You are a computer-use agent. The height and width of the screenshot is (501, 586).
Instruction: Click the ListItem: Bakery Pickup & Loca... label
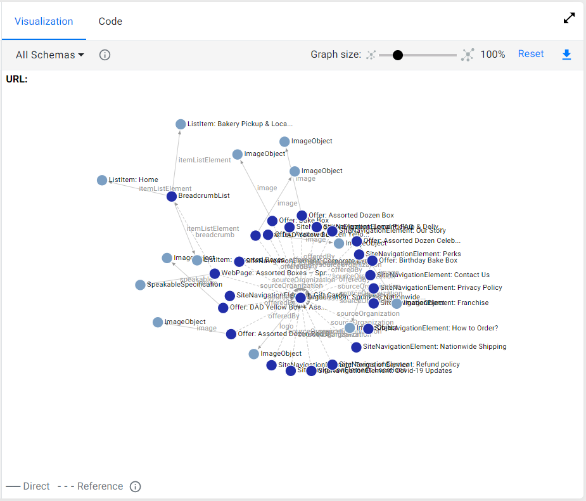(240, 124)
